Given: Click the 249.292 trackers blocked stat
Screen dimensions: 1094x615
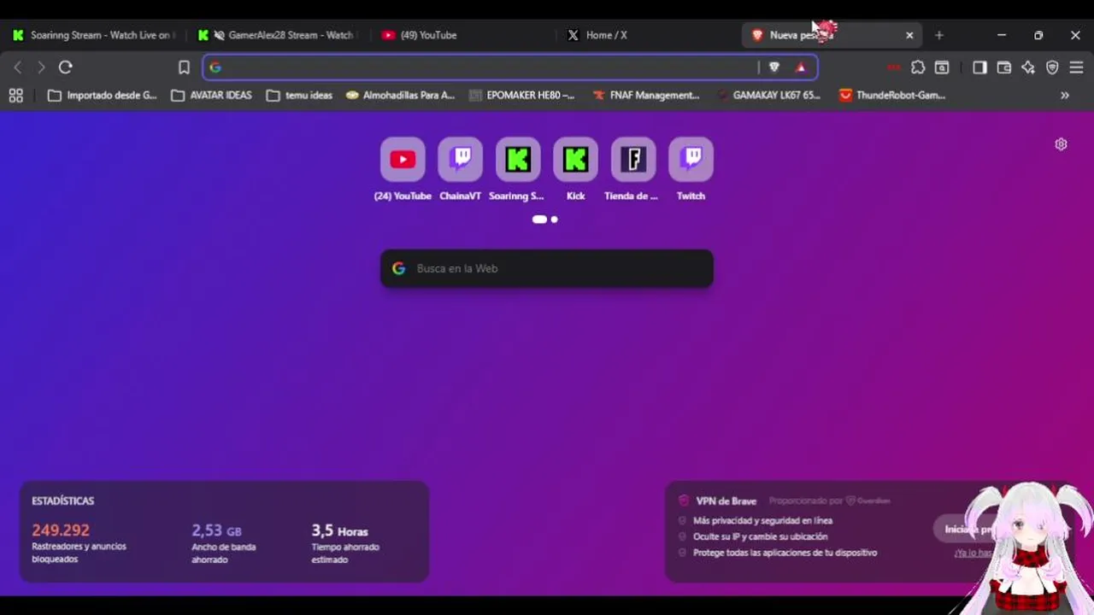Looking at the screenshot, I should point(61,530).
